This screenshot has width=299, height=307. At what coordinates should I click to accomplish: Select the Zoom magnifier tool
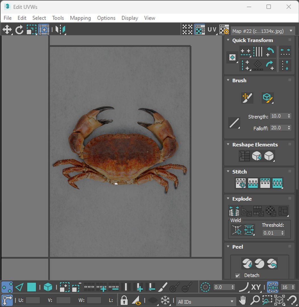tap(255, 300)
